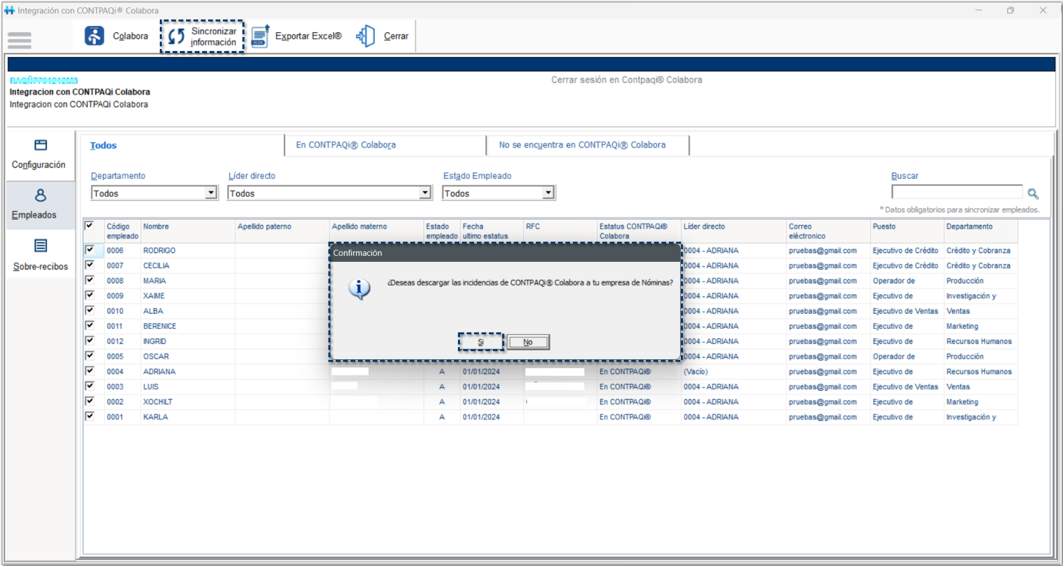Switch to the En CONTPAQi Colabora tab
The height and width of the screenshot is (566, 1063).
coord(346,145)
